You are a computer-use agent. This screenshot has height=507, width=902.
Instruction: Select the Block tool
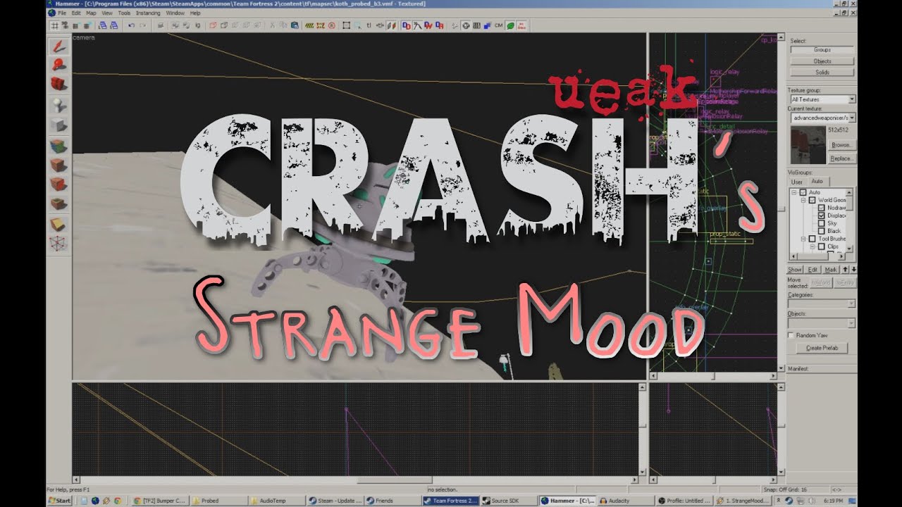pyautogui.click(x=58, y=124)
